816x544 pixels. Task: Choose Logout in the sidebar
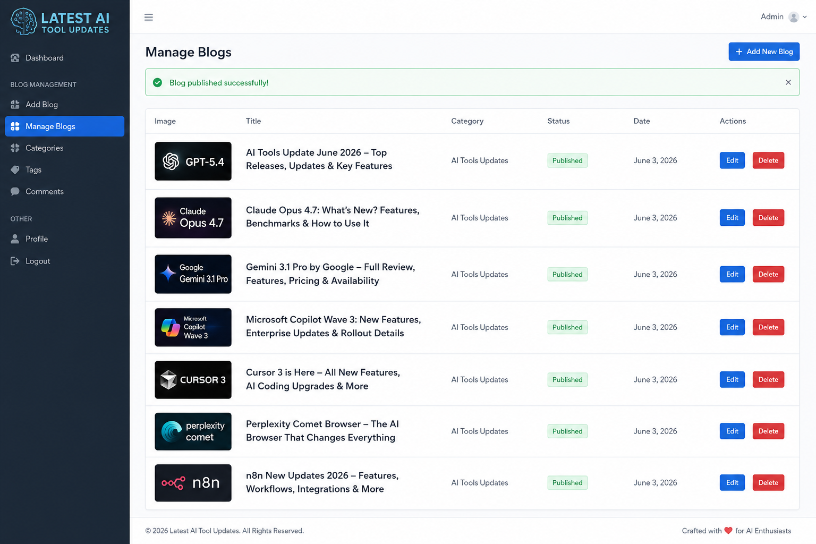coord(65,261)
